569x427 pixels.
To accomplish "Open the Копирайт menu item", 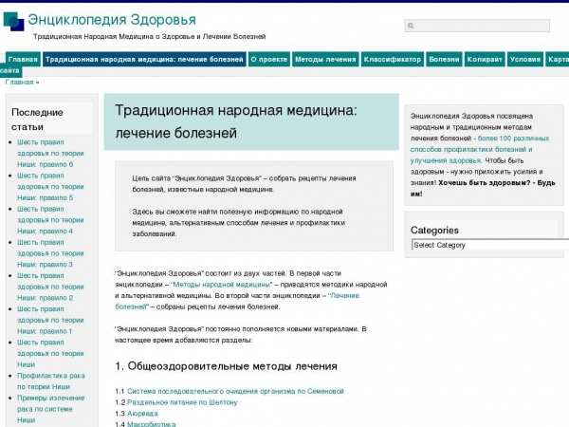I will (485, 60).
